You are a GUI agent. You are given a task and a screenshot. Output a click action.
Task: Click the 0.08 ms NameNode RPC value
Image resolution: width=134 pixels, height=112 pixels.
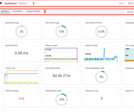pos(21,53)
